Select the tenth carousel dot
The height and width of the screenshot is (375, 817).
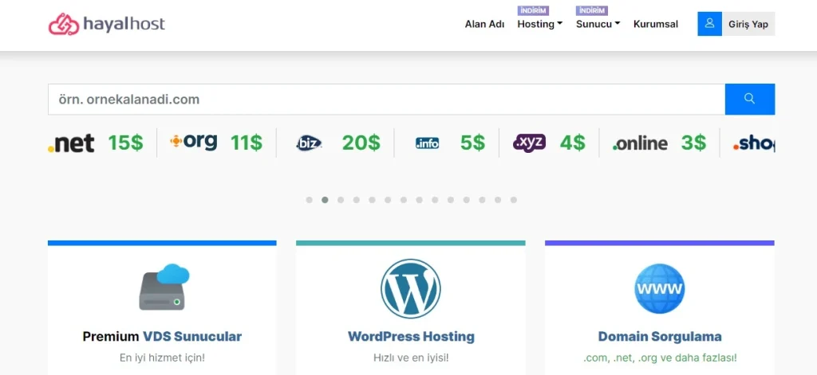451,200
